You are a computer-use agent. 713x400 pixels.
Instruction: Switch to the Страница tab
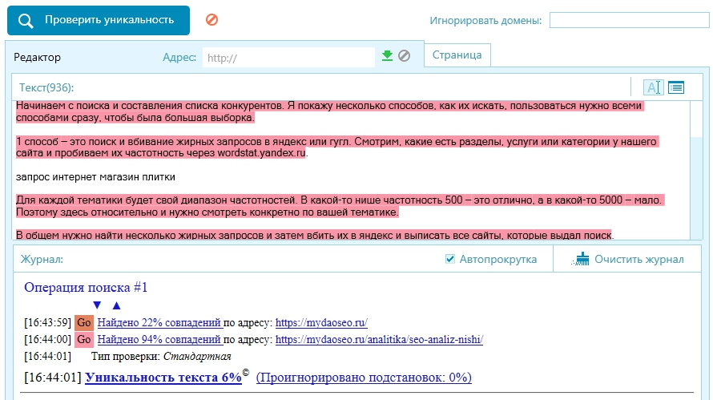pos(457,55)
